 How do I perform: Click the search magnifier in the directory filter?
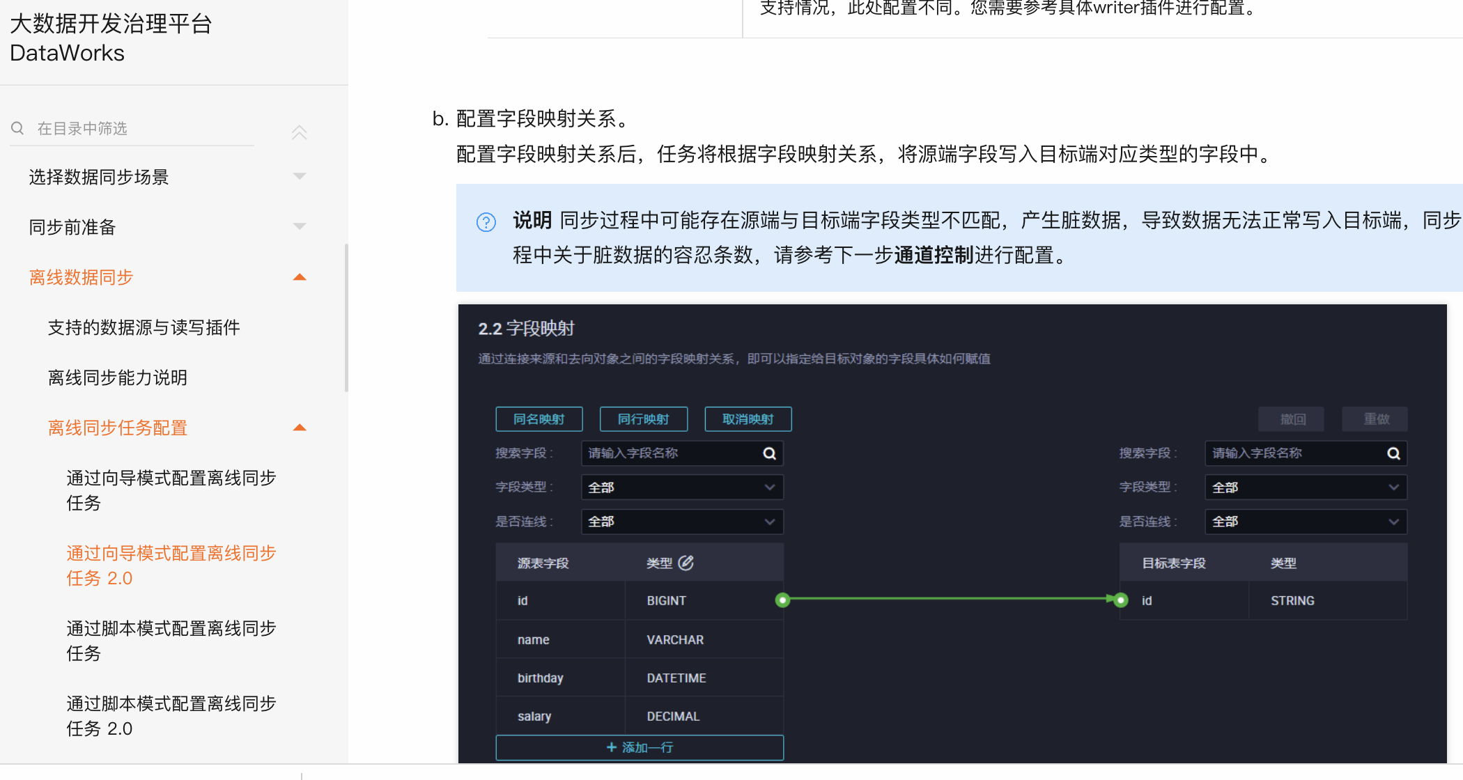click(x=17, y=128)
